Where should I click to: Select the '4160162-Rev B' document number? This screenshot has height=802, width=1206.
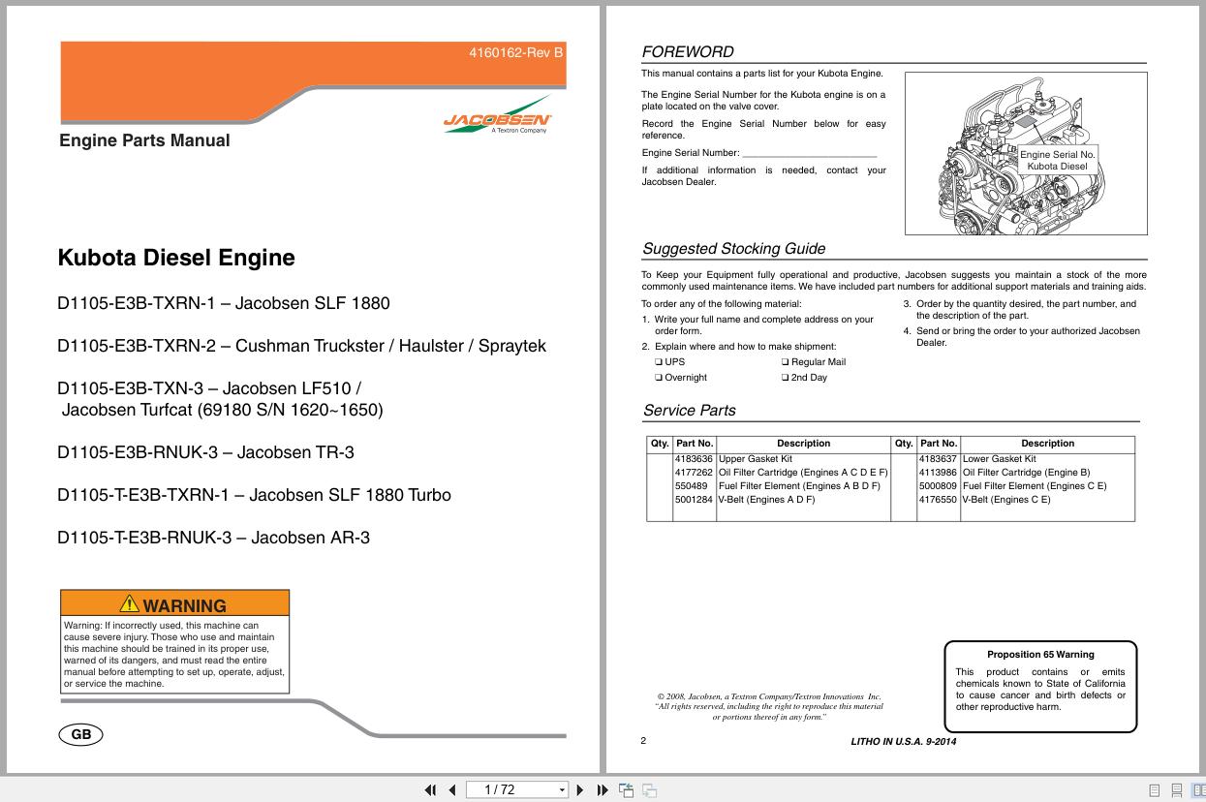coord(515,53)
